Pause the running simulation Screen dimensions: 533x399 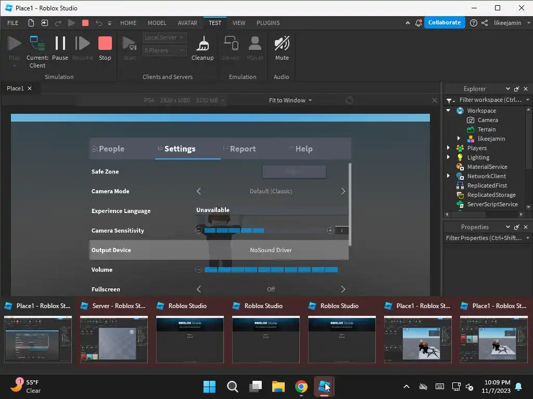pos(60,48)
